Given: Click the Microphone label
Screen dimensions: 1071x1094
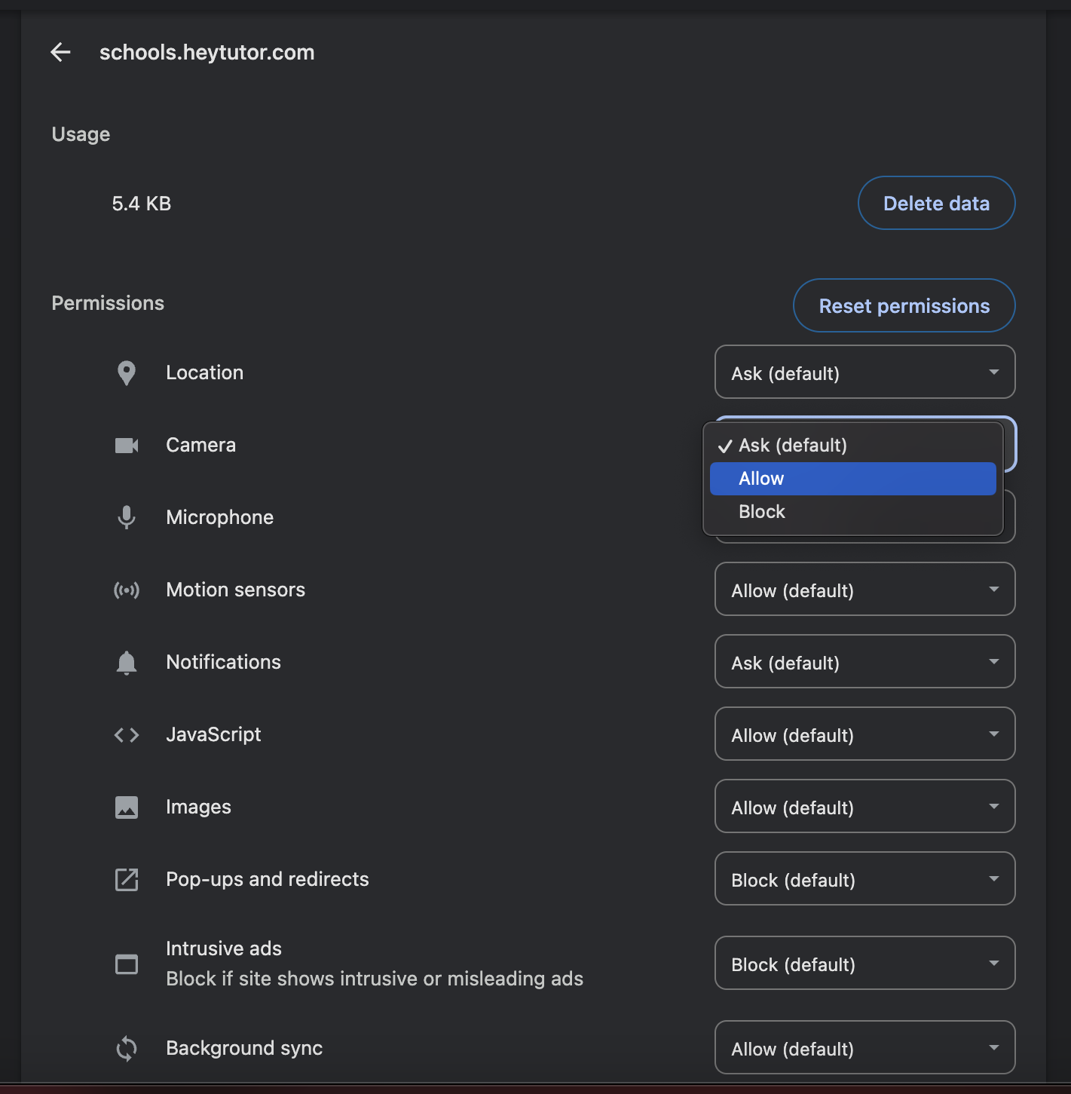Looking at the screenshot, I should [x=219, y=517].
